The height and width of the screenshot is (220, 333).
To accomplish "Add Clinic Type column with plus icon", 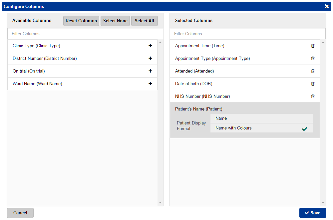I will [x=150, y=46].
